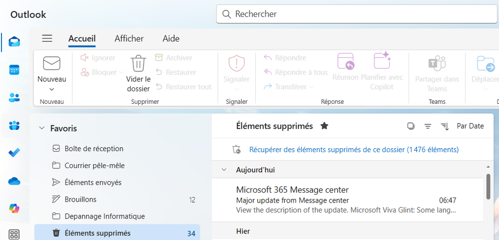Viewport: 499px width, 240px height.
Task: Expand the Nouveau mail dropdown arrow
Action: (x=51, y=89)
